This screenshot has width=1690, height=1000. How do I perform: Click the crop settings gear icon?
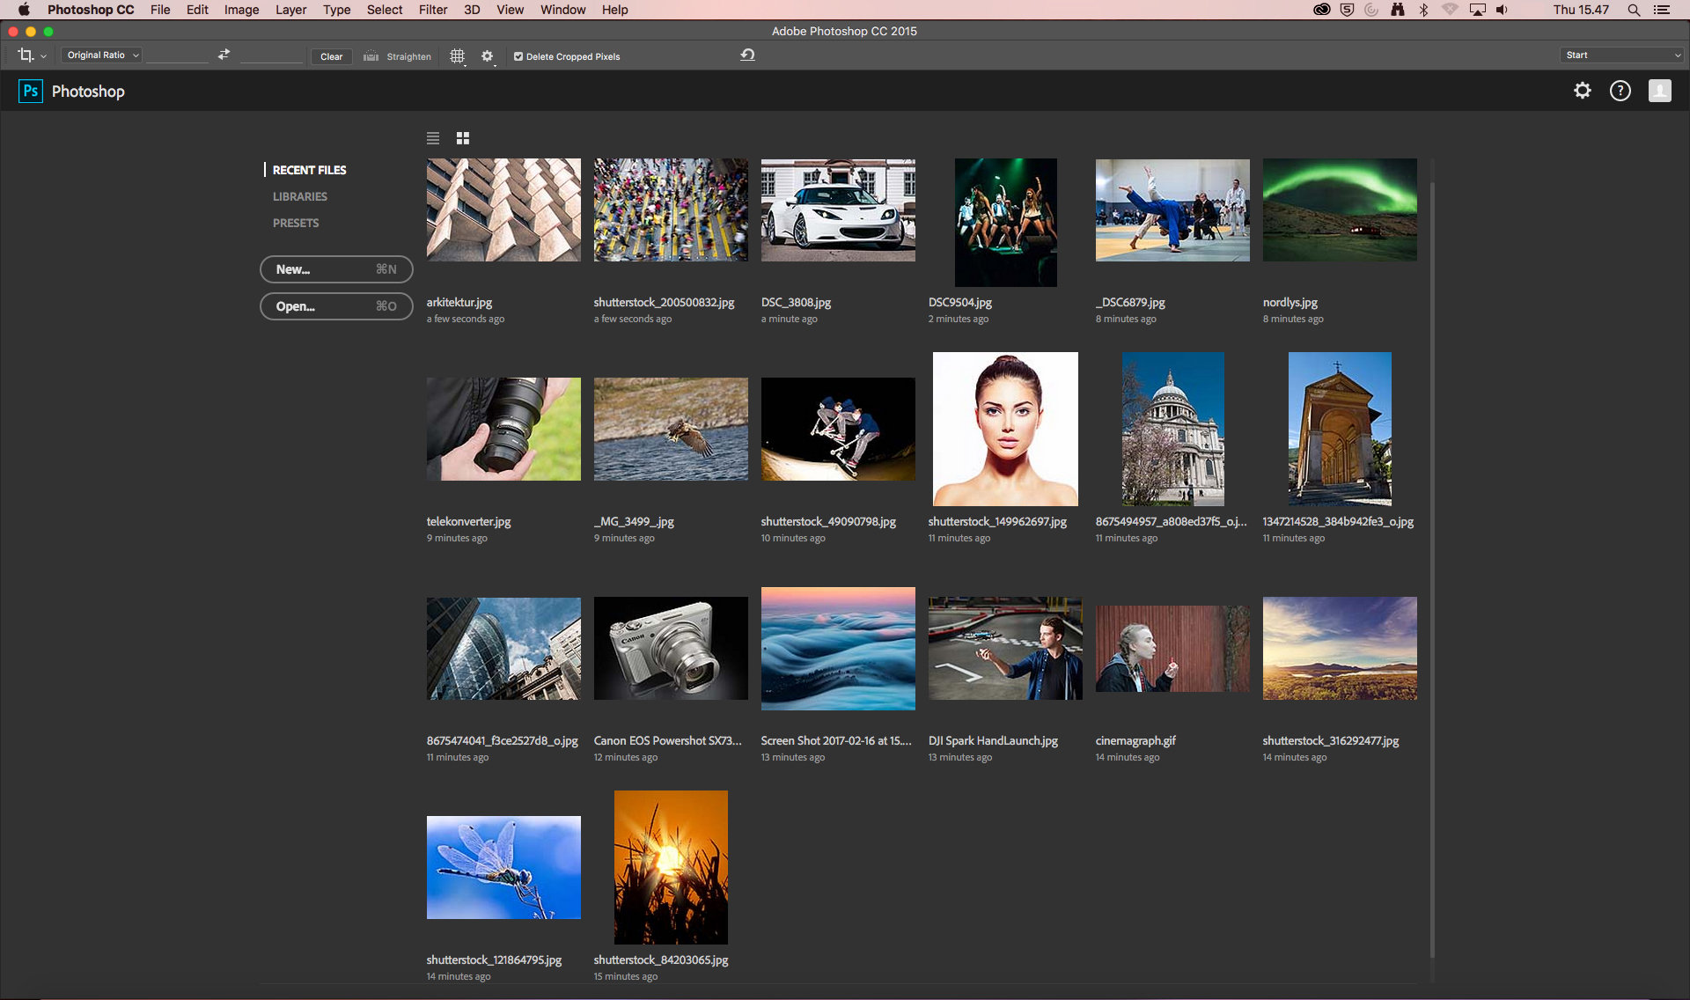(x=487, y=55)
